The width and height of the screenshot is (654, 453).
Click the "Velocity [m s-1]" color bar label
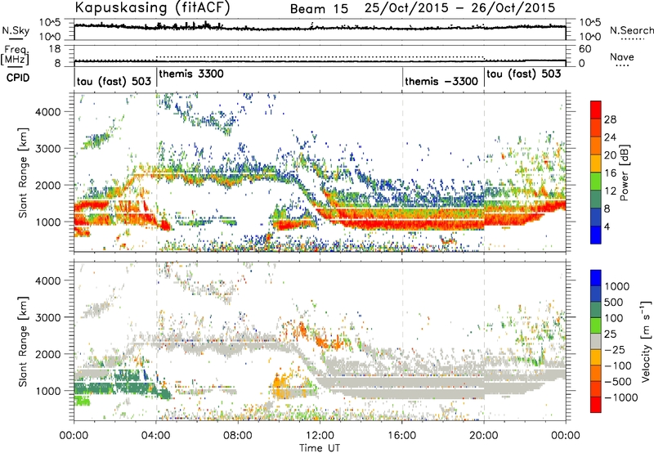tap(646, 341)
